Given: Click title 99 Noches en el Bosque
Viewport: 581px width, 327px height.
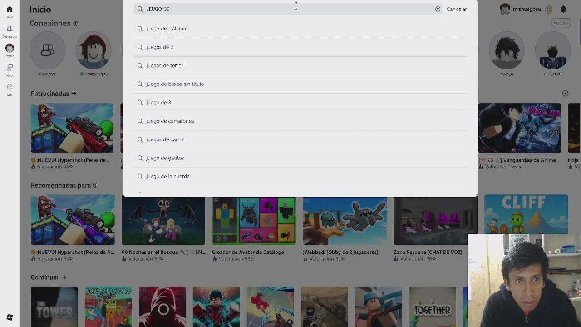Looking at the screenshot, I should tap(163, 252).
